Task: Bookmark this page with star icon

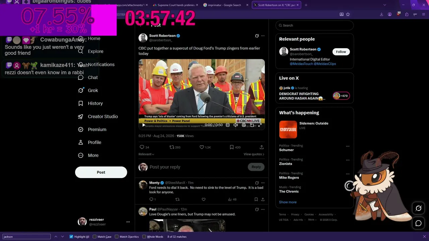Action: [348, 14]
